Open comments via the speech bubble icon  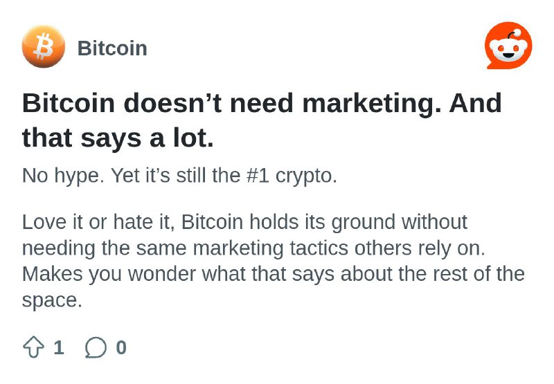[x=96, y=347]
